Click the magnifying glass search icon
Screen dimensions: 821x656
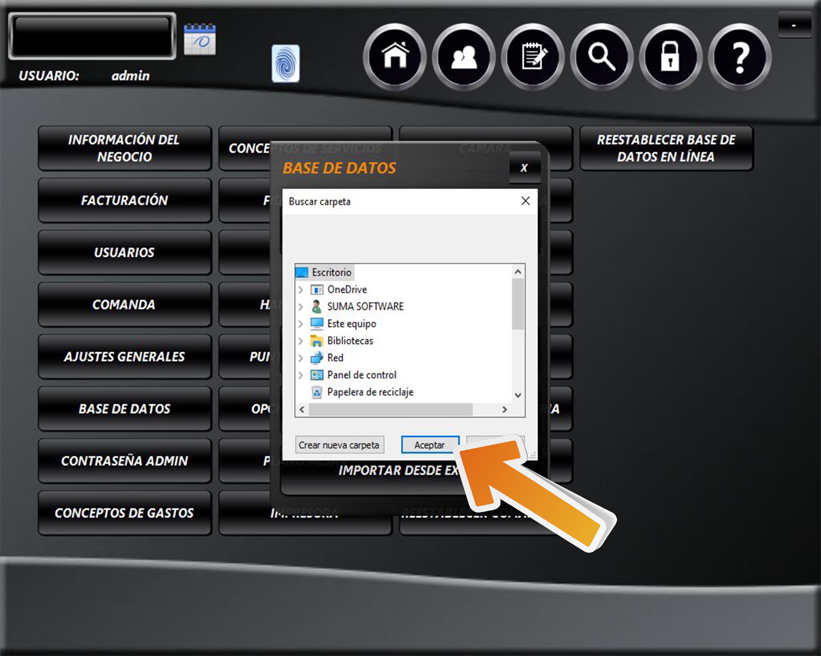pyautogui.click(x=602, y=57)
